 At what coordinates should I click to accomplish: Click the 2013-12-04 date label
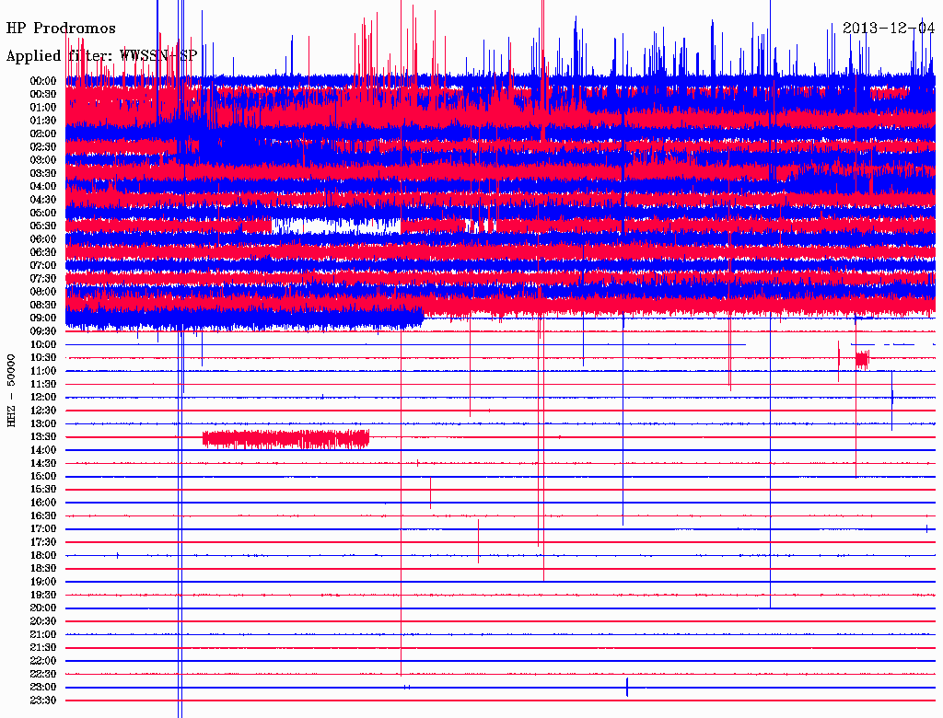click(889, 29)
